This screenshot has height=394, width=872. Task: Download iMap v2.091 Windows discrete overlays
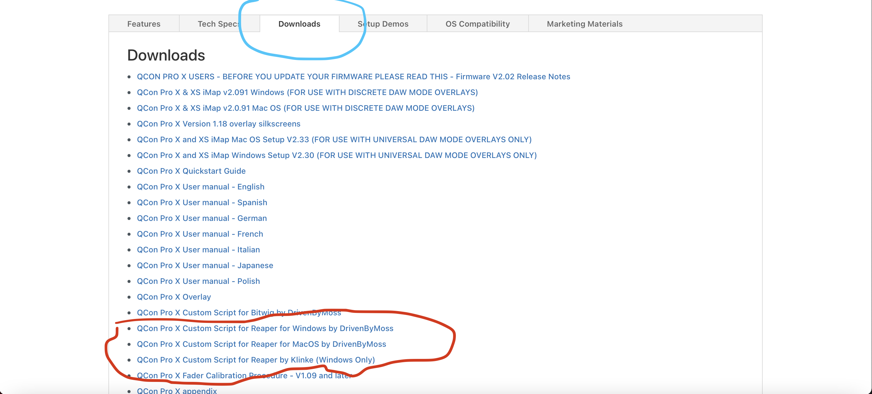coord(307,92)
